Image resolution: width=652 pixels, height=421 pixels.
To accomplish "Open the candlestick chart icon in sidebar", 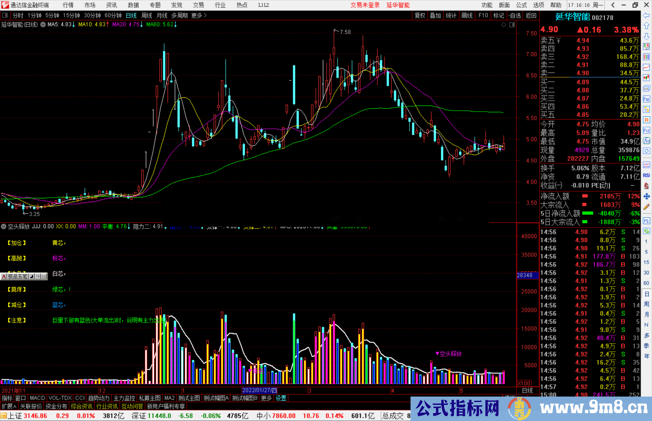I will [x=646, y=78].
